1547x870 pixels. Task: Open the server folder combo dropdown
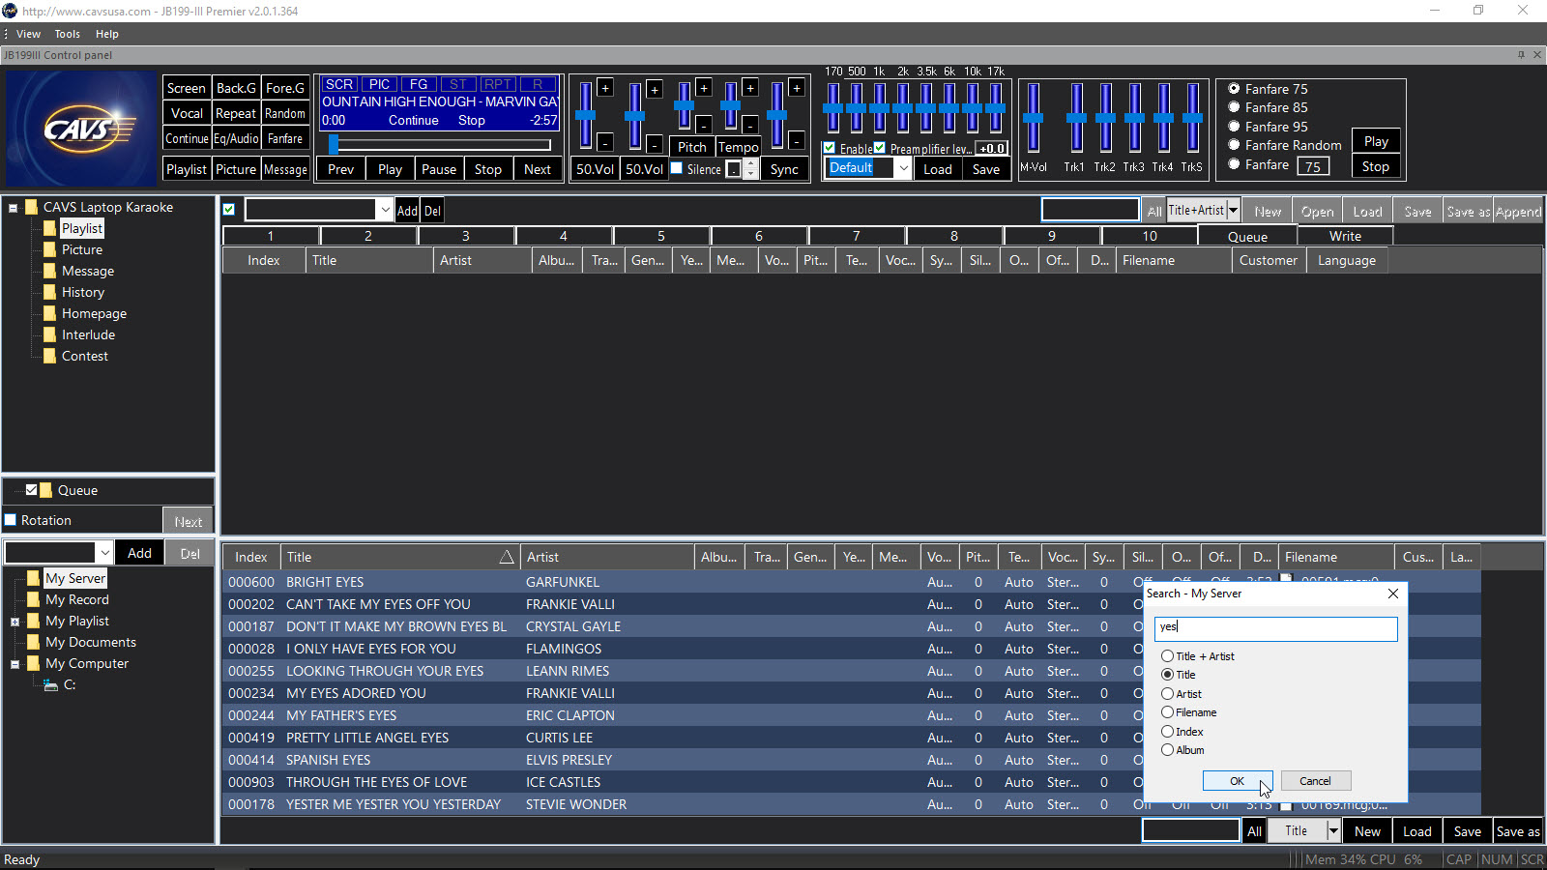click(x=104, y=553)
